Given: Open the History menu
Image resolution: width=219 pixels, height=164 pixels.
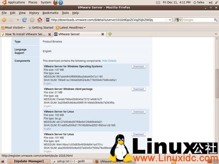Looking at the screenshot, I should click(34, 13).
